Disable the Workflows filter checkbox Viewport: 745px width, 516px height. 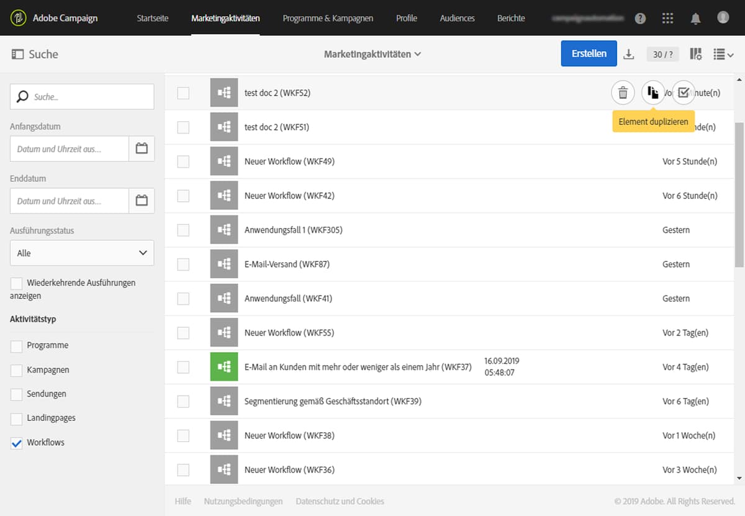[x=16, y=442]
